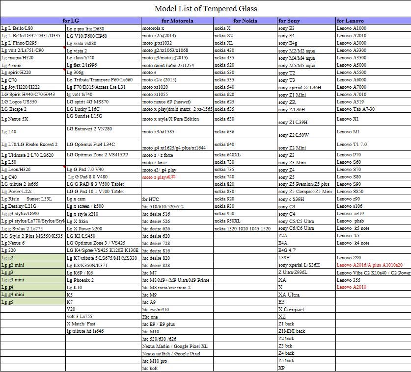Select cell 'Lenovo k5 note'
This screenshot has height=372, width=411.
373,228
